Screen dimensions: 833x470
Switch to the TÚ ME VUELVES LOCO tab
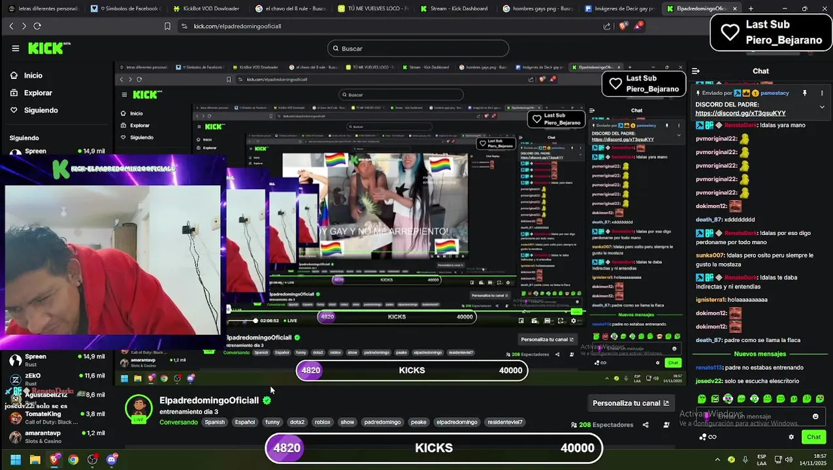372,8
